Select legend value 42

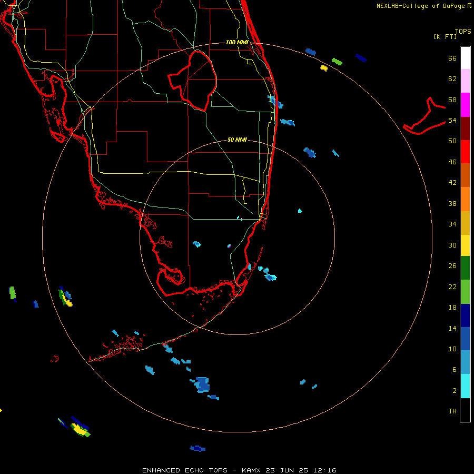(452, 183)
